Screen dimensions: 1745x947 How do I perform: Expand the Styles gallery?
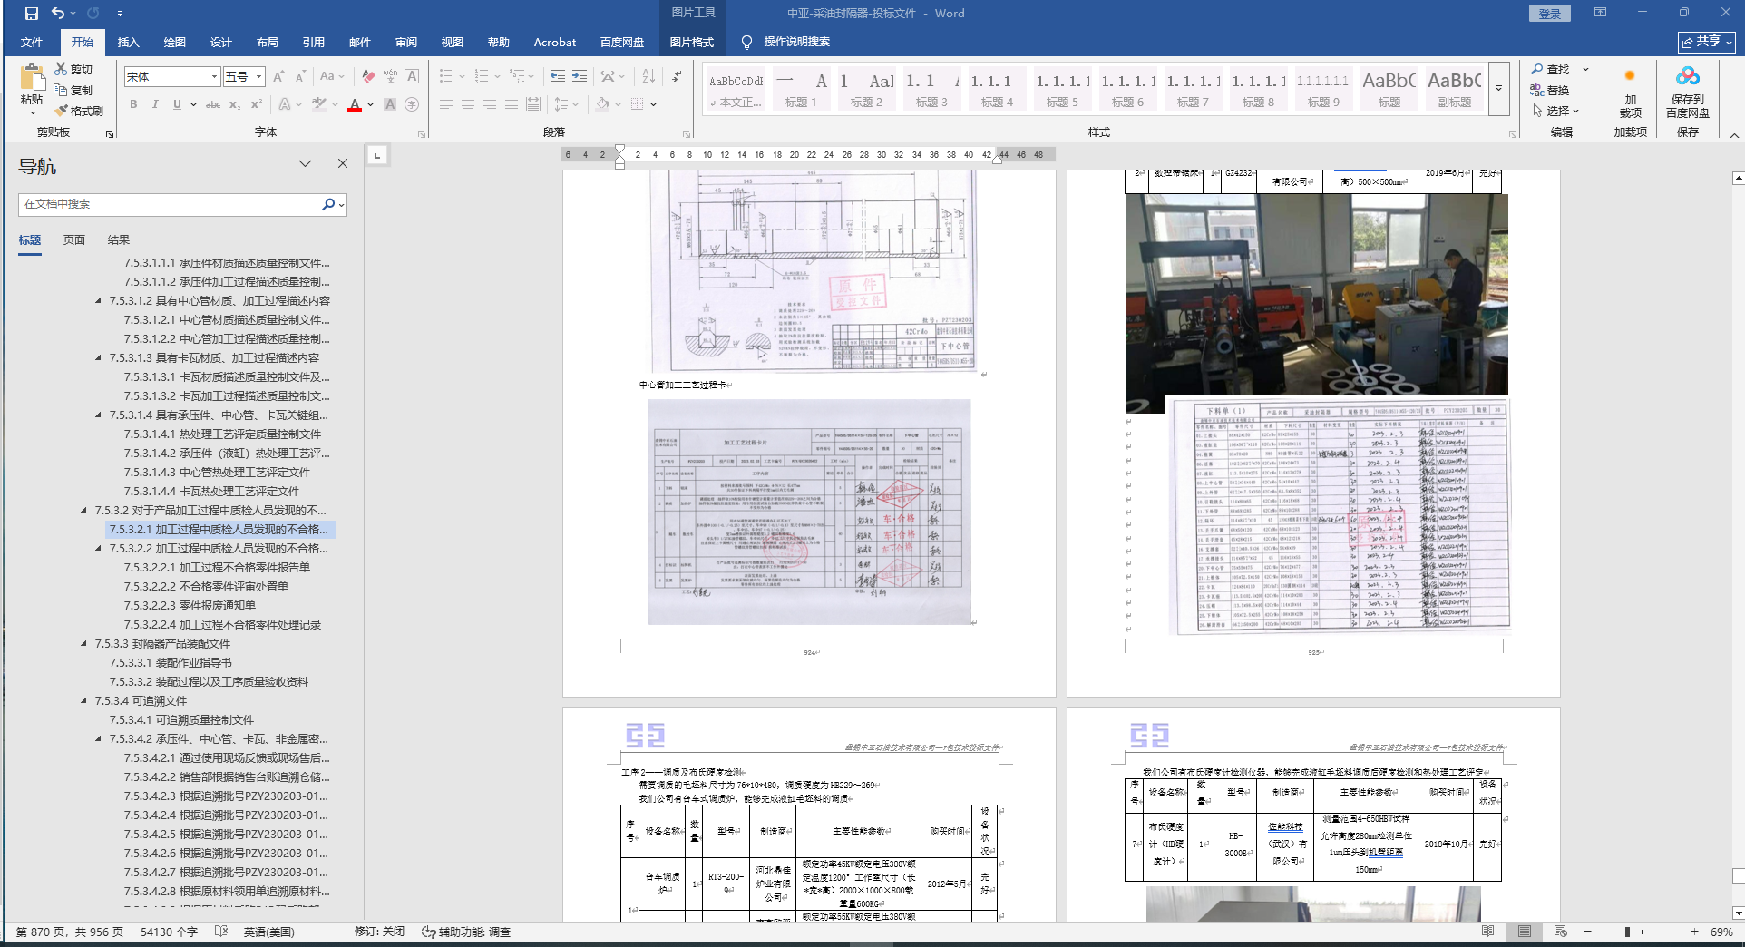pyautogui.click(x=1498, y=88)
